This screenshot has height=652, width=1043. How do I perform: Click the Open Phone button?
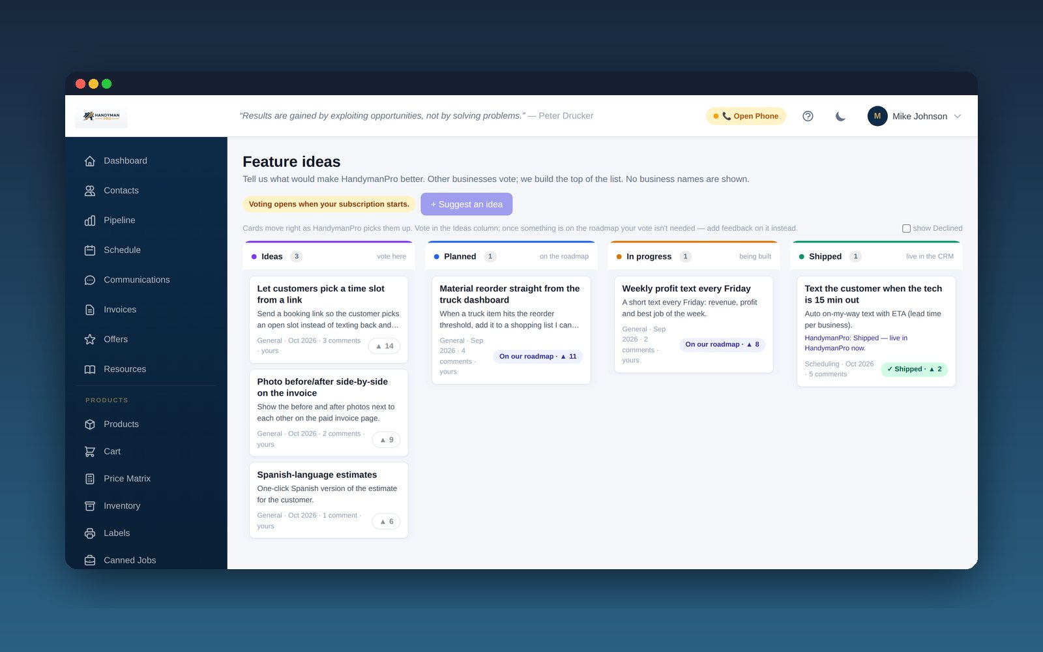(x=746, y=116)
